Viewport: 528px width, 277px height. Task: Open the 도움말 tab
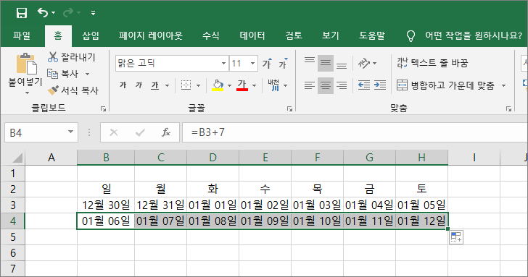pyautogui.click(x=372, y=35)
